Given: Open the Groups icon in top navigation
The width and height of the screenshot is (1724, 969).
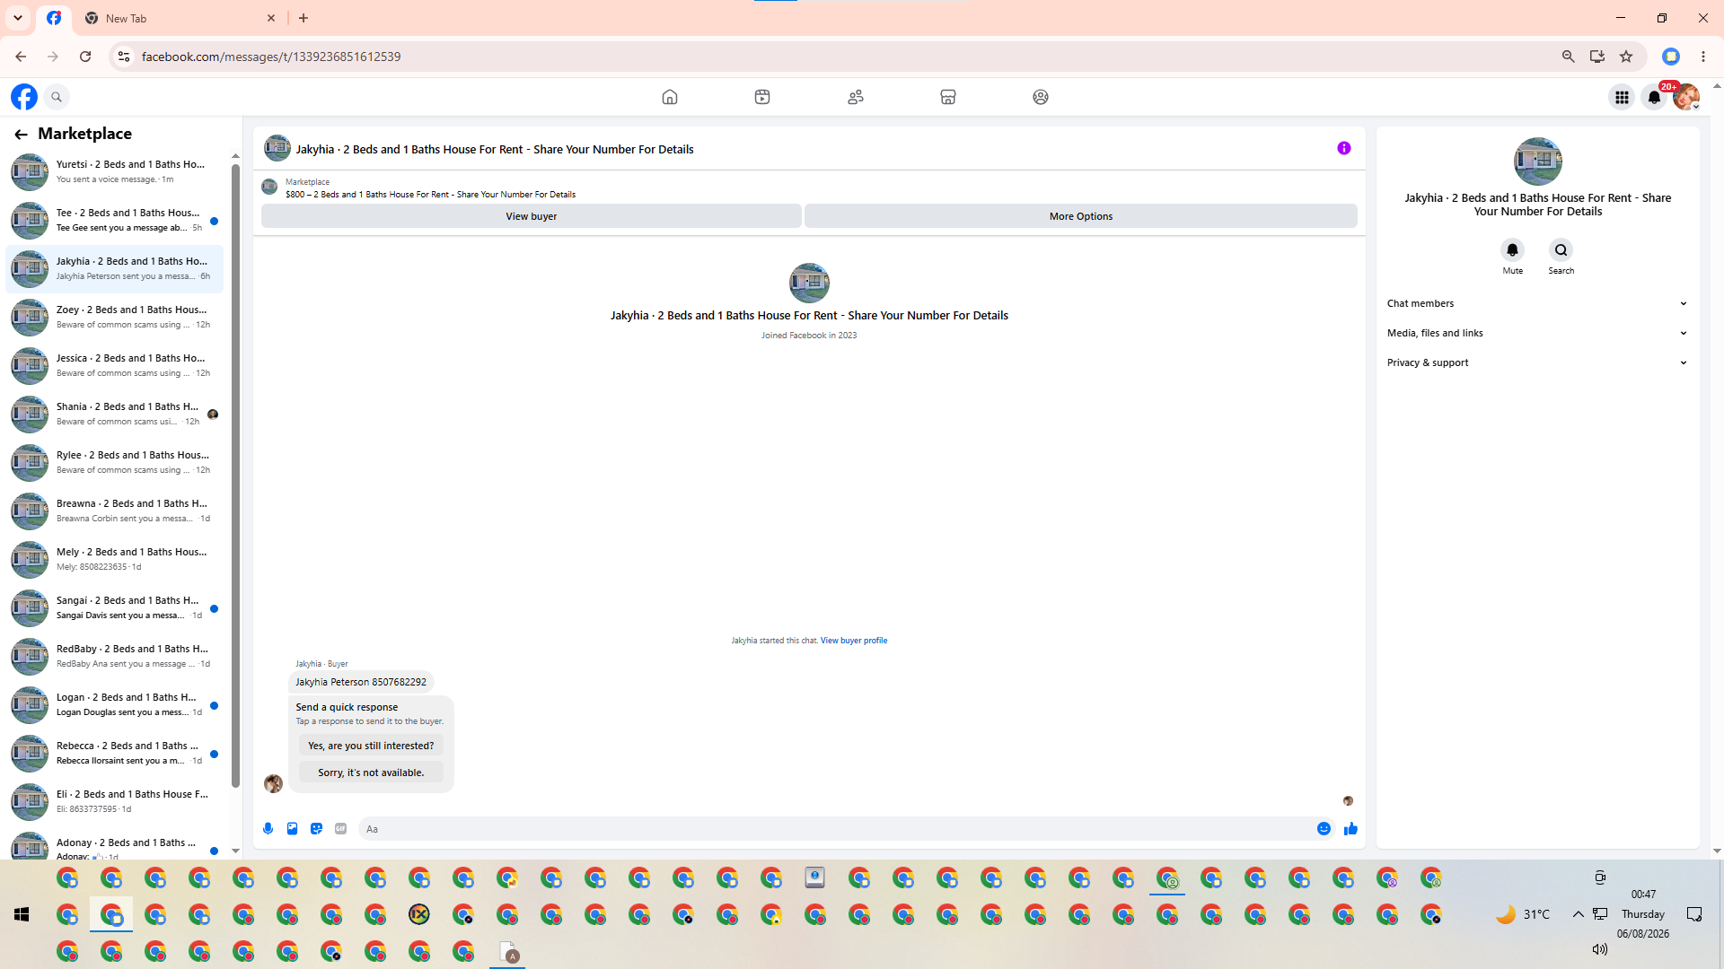Looking at the screenshot, I should coord(1041,97).
